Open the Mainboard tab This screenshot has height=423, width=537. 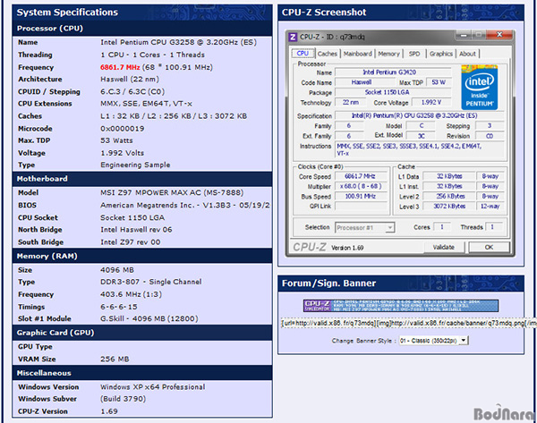click(357, 54)
